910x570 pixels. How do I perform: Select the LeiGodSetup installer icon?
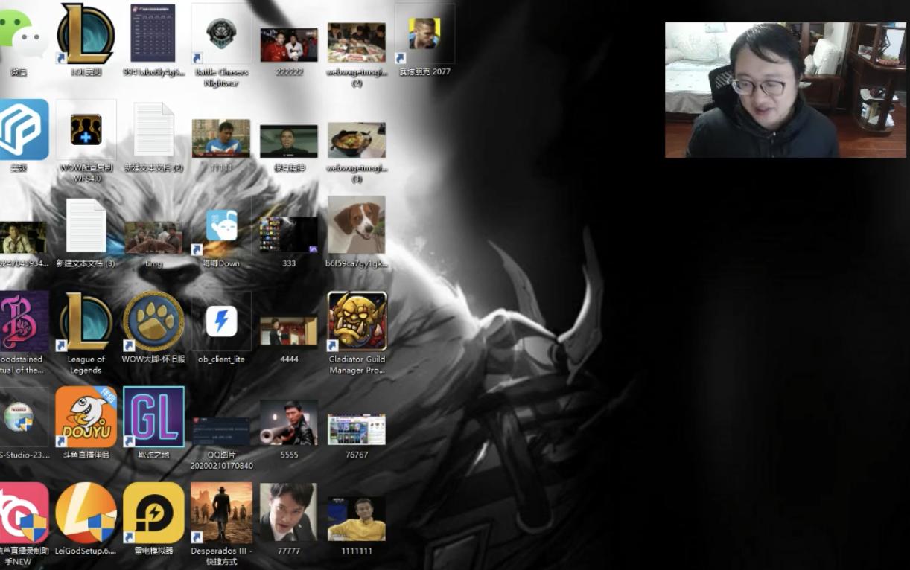click(86, 513)
